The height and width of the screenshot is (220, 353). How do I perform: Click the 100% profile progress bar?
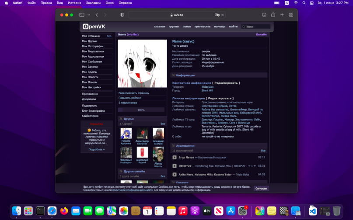click(141, 110)
